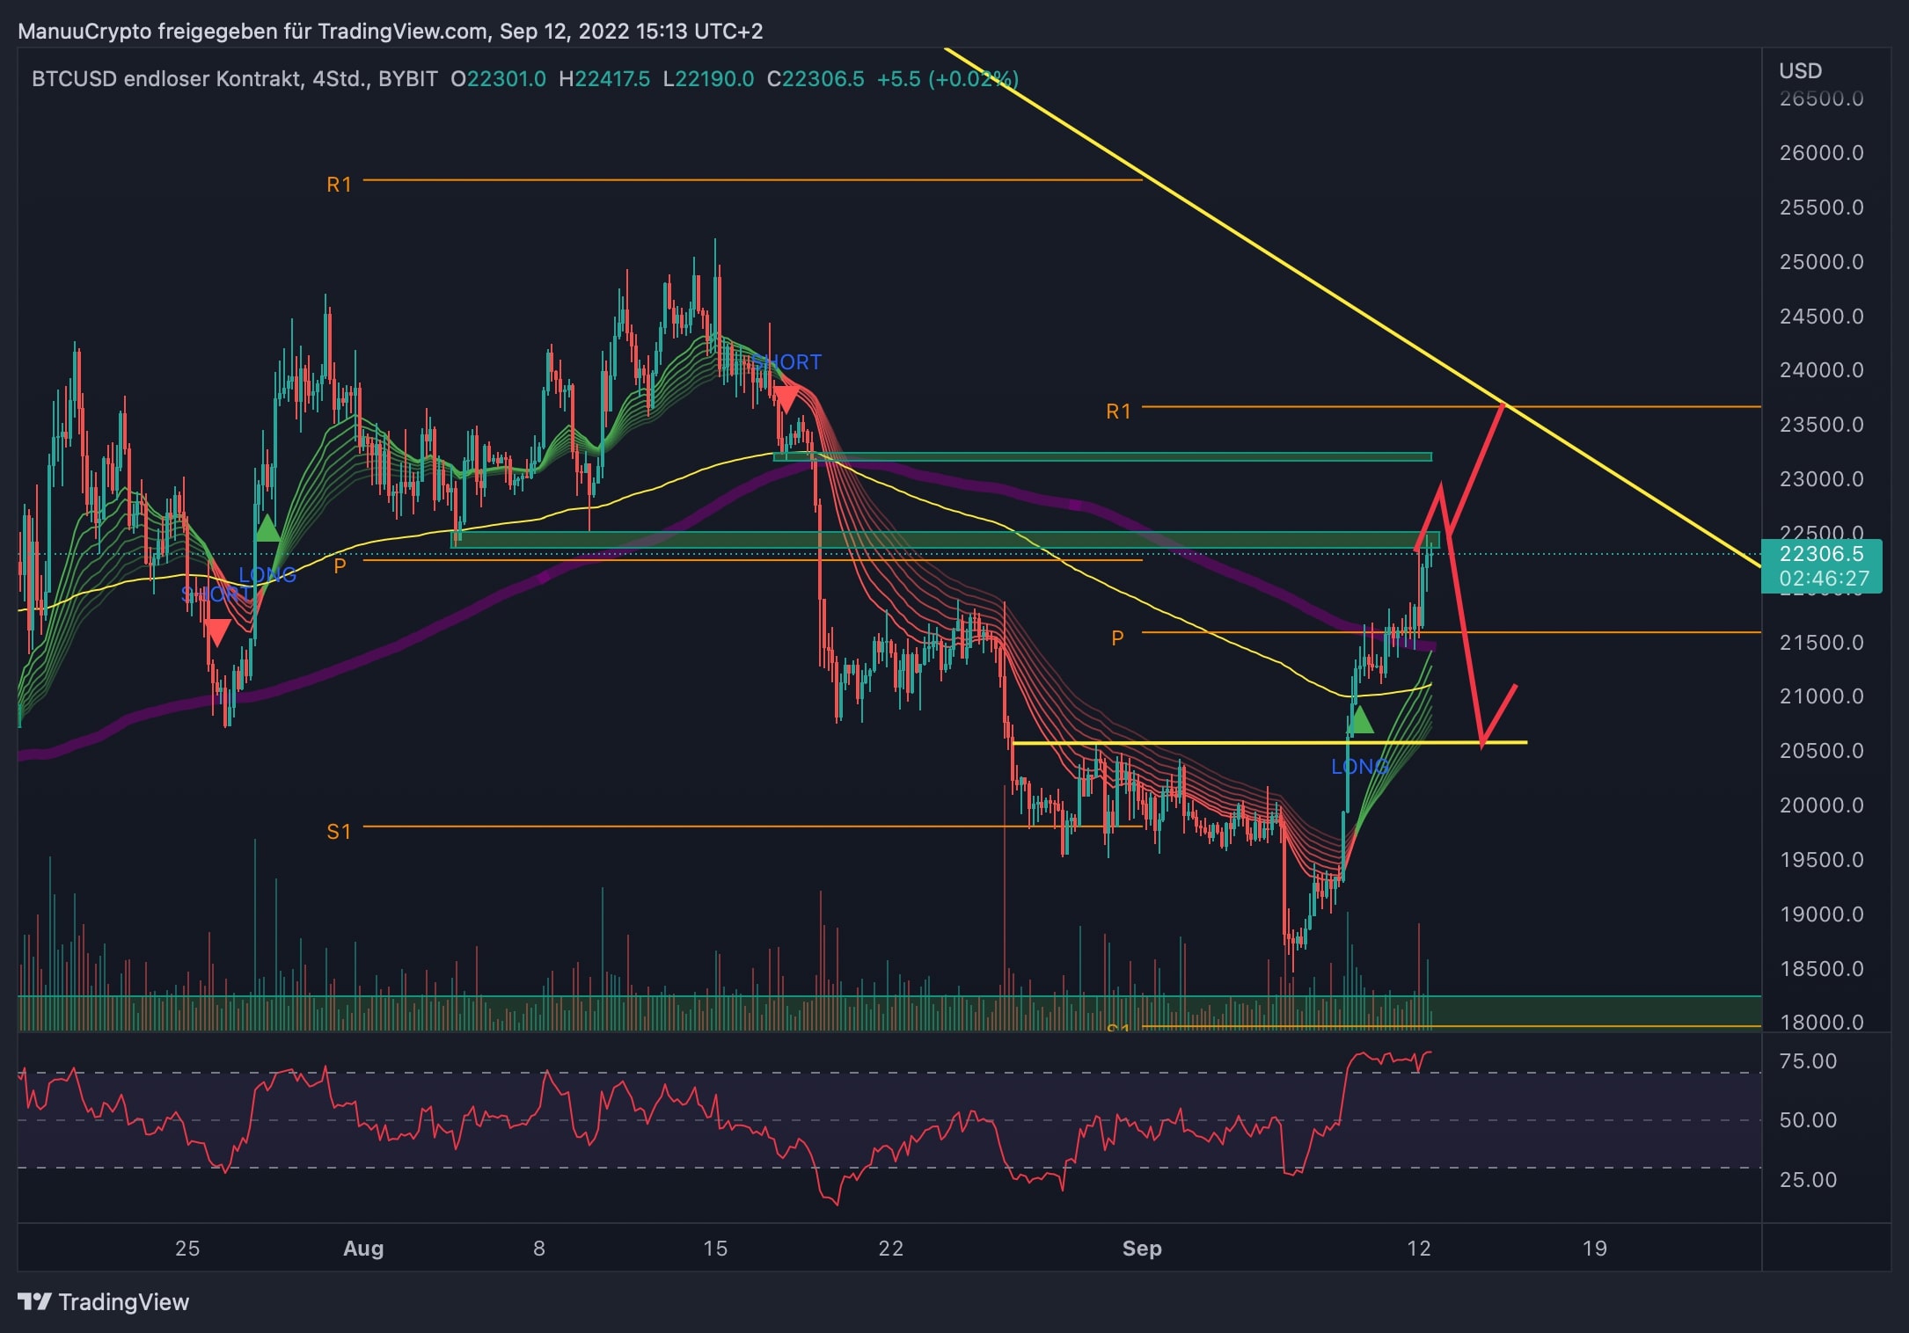Click the 19500.0 price axis label
Viewport: 1909px width, 1333px height.
1821,859
